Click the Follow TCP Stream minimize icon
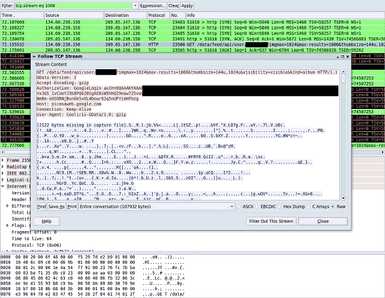Viewport: 385px width, 298px height. click(x=338, y=57)
